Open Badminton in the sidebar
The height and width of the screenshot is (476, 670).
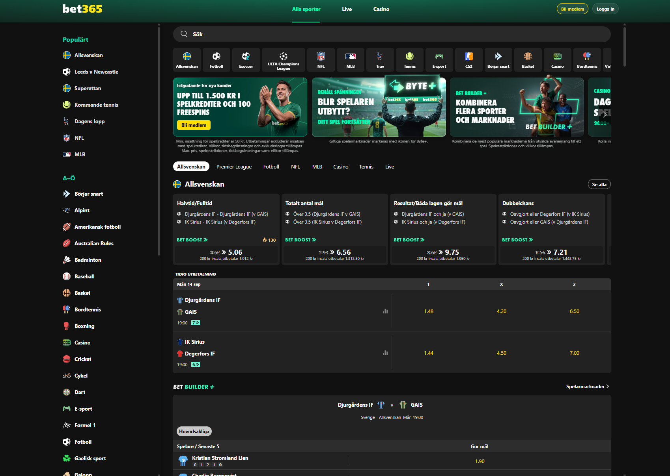[x=88, y=260]
